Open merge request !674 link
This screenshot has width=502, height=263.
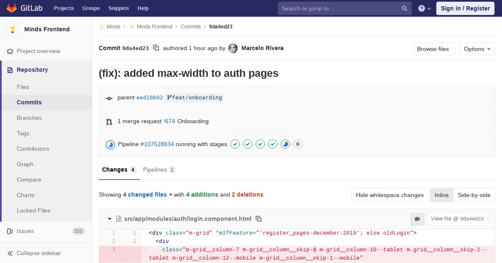169,121
